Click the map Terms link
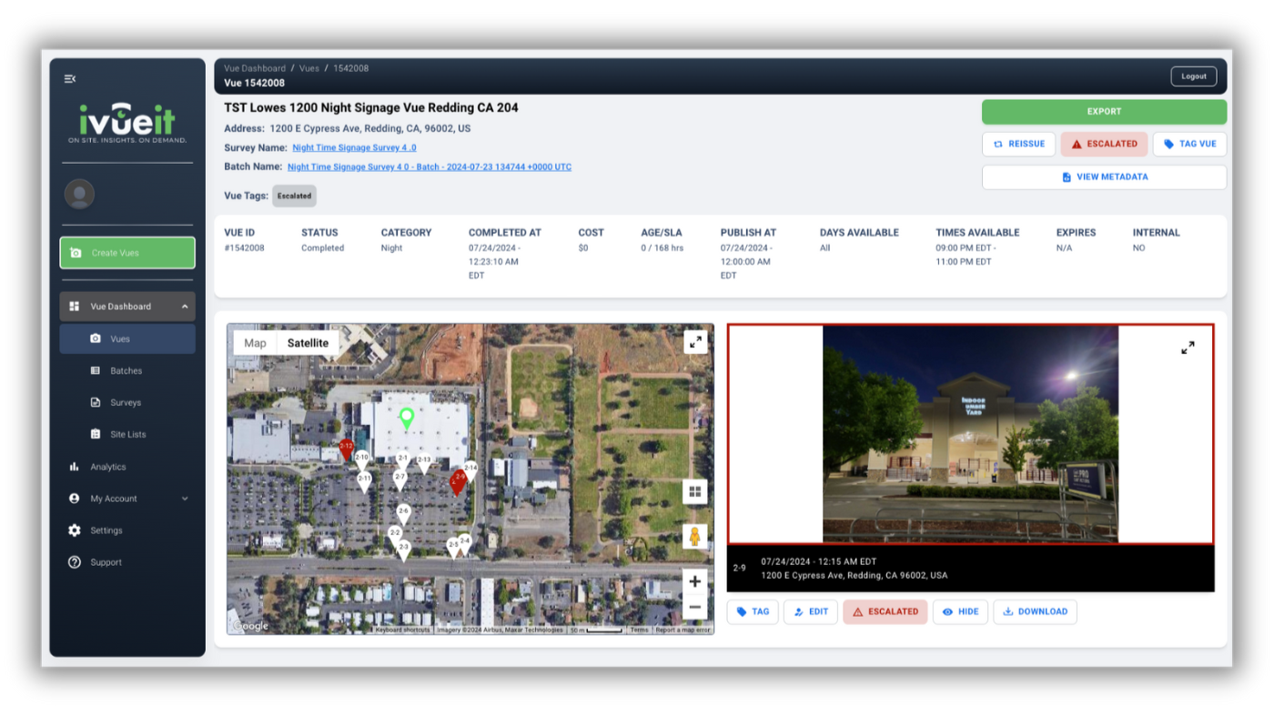The image size is (1274, 716). (x=640, y=630)
